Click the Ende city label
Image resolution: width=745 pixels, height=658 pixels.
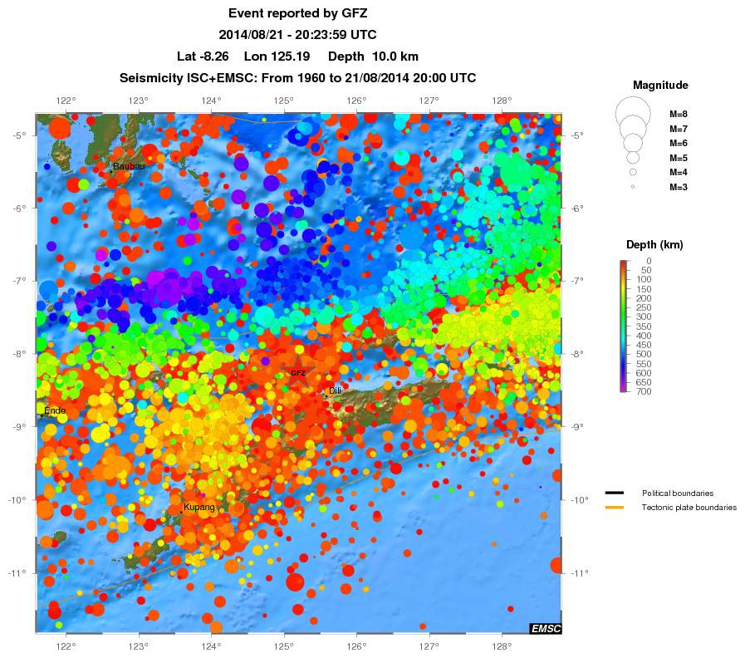(x=55, y=410)
